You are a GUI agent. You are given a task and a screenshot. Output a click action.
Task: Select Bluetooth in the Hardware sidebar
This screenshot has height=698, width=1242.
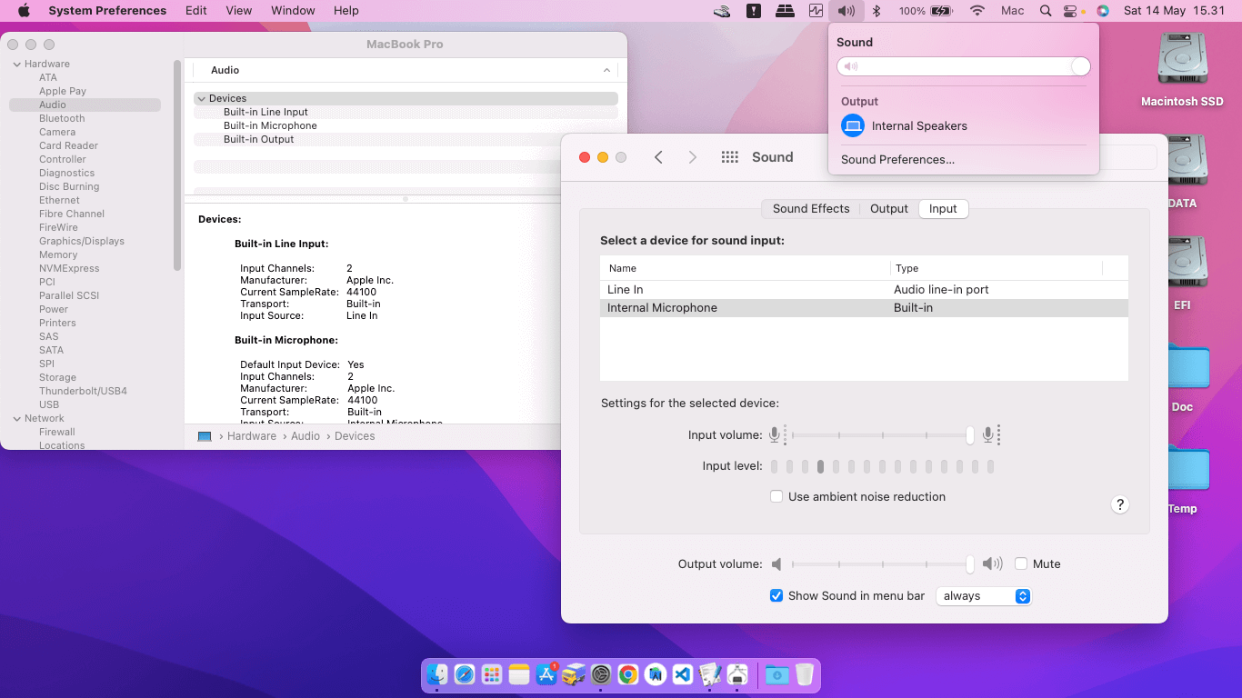coord(62,118)
